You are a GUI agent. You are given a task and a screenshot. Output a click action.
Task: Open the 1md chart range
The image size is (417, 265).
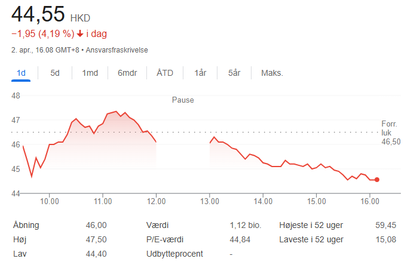tap(90, 73)
